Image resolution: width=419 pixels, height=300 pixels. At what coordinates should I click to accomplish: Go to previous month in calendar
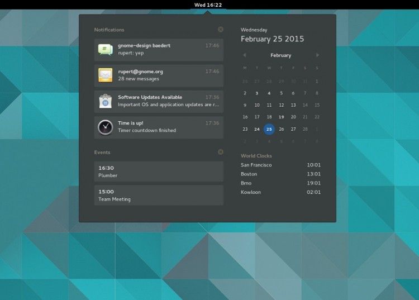[245, 55]
